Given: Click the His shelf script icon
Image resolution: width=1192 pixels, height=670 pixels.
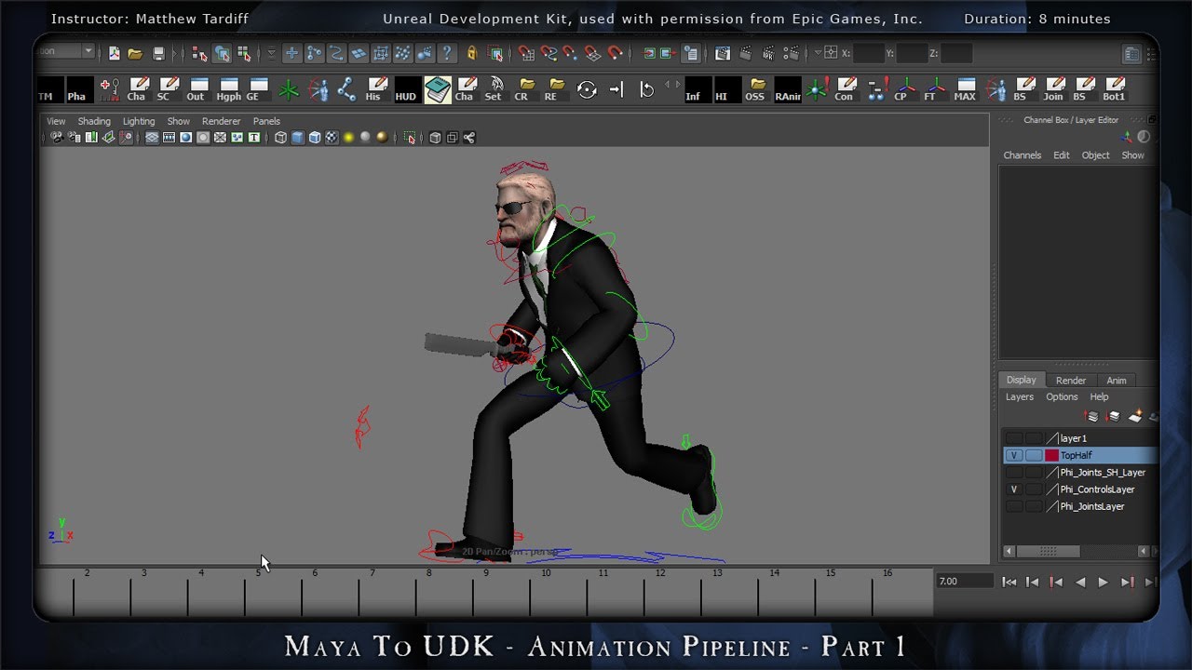Looking at the screenshot, I should 375,90.
